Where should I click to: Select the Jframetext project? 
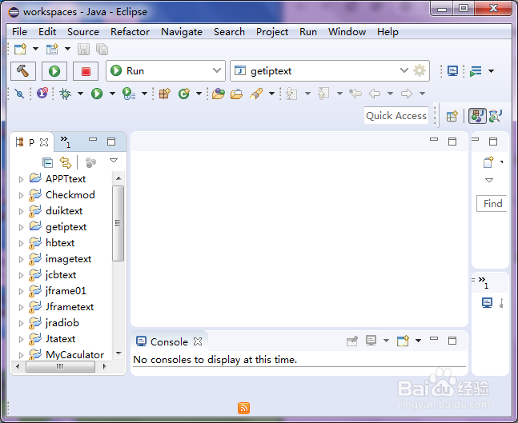(70, 307)
